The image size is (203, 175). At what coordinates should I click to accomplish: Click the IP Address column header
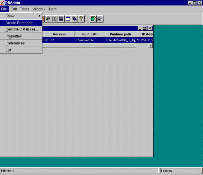(x=145, y=34)
